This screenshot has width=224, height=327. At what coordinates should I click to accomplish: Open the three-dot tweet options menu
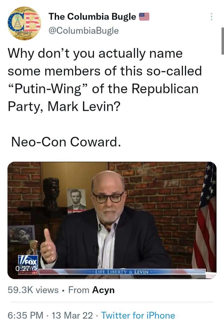(212, 17)
